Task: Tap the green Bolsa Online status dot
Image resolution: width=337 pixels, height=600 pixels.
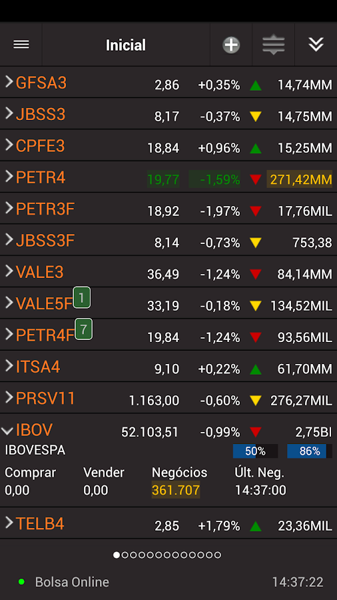Action: coord(22,581)
